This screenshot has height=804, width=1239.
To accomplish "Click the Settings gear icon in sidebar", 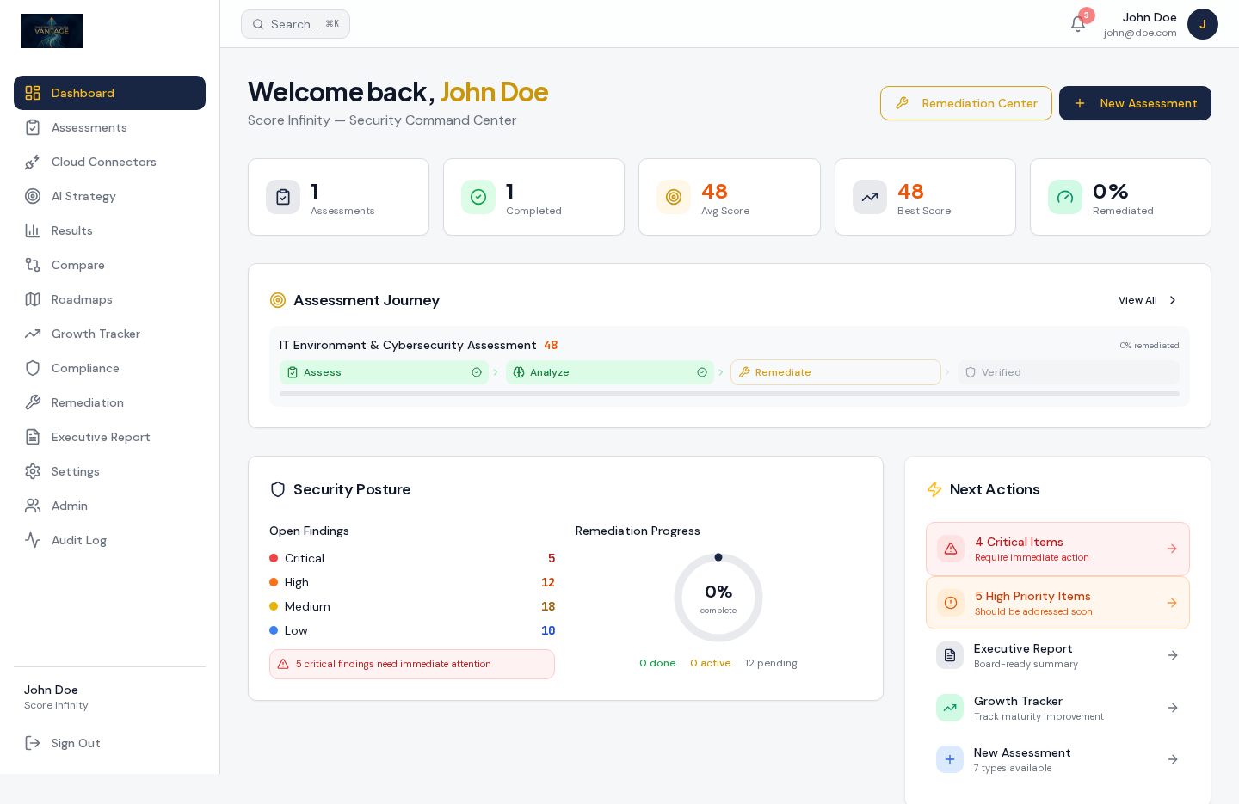I will (x=33, y=471).
